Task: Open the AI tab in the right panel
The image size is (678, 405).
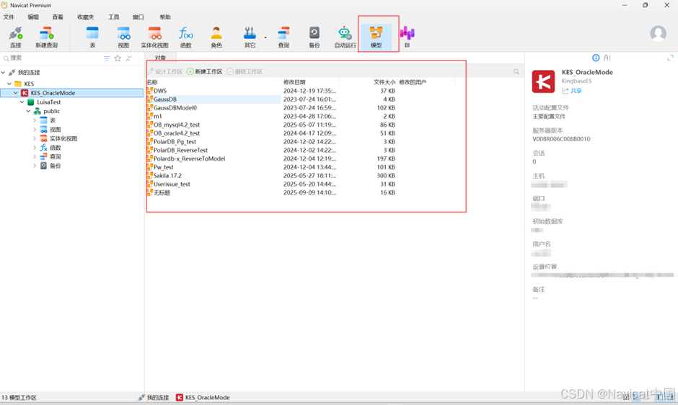Action: pyautogui.click(x=607, y=58)
